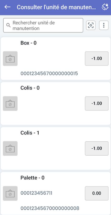Viewport: 111px width, 215px height.
Task: Open the Colis - 1 item title
Action: pos(30,133)
